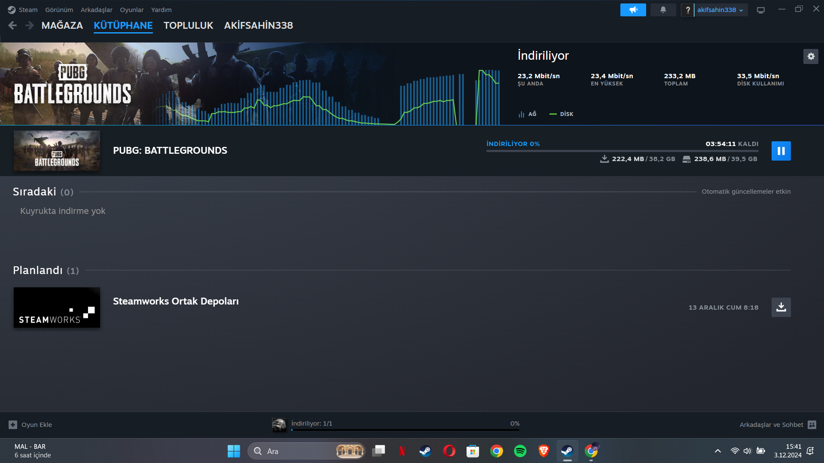Click the Steam logo in menu bar
The height and width of the screenshot is (463, 824).
(12, 10)
